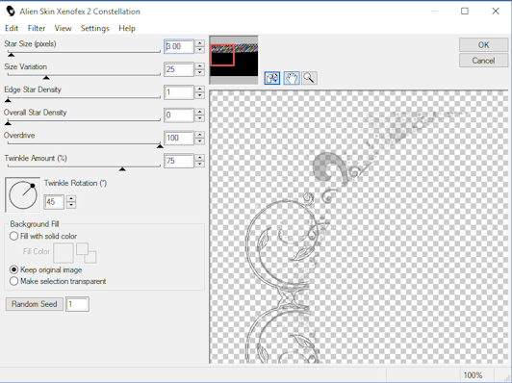Screen dimensions: 512x383
Task: Select Make selection transparent option
Action: click(13, 281)
